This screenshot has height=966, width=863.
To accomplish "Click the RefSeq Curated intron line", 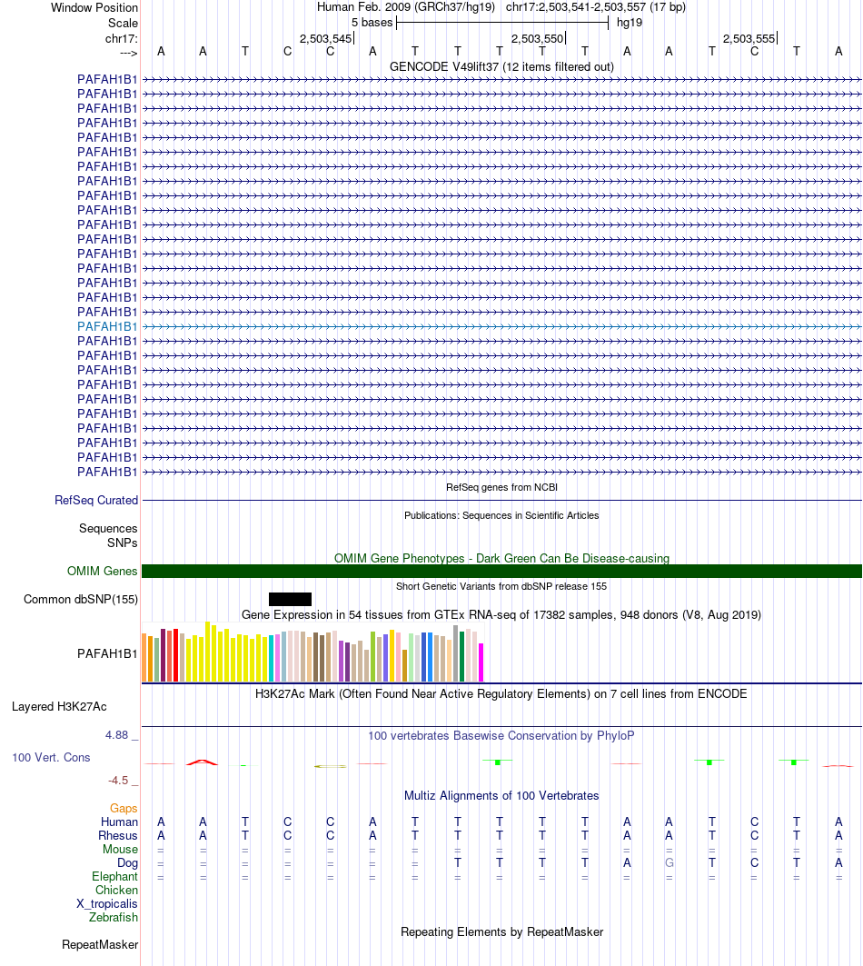I will click(501, 500).
